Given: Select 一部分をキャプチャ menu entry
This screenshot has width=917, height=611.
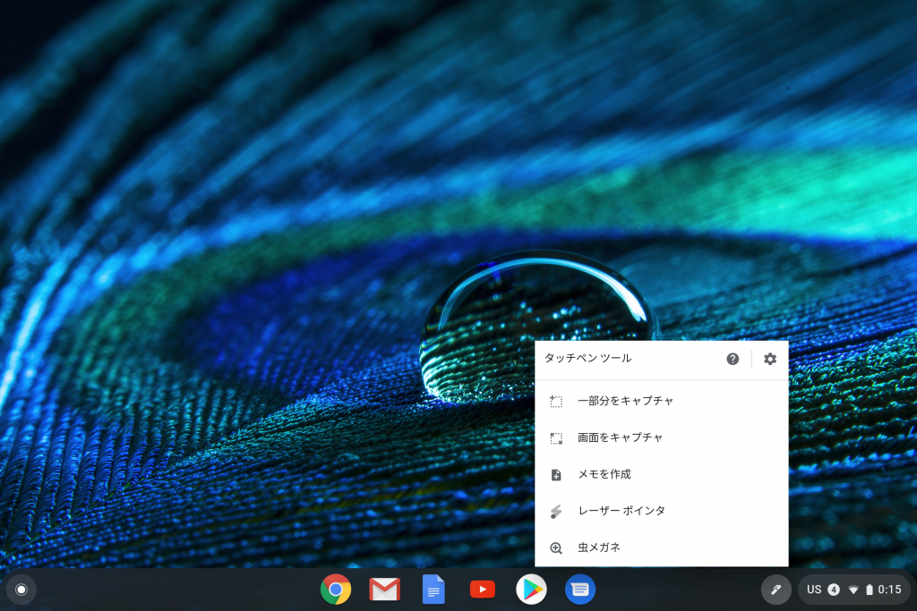Looking at the screenshot, I should (x=662, y=401).
